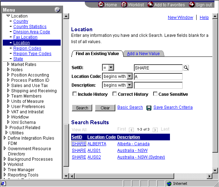219x187 pixels.
Task: Click the Add to Favorites star icon
Action: point(150,5)
